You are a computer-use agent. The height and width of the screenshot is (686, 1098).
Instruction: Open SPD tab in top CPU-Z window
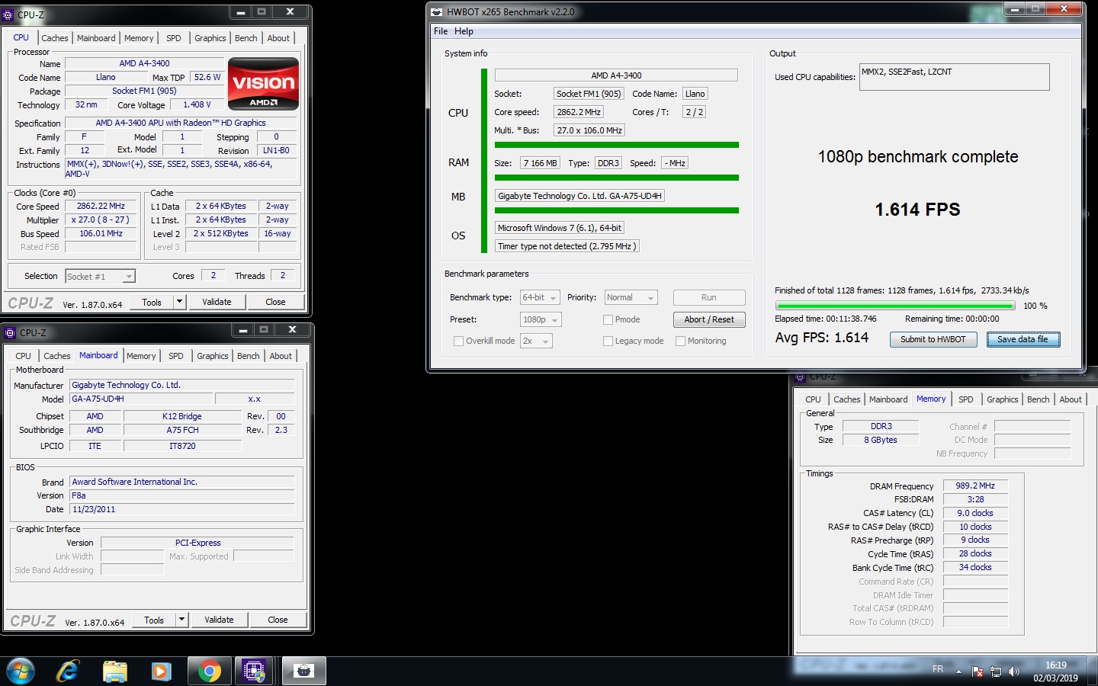point(174,38)
